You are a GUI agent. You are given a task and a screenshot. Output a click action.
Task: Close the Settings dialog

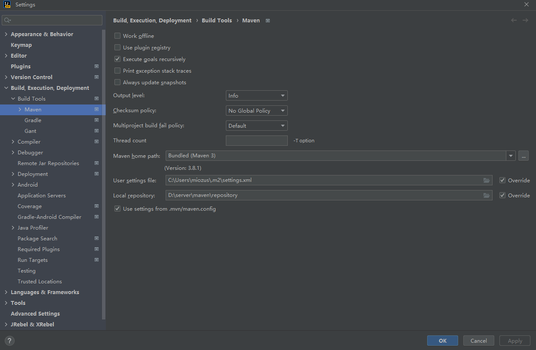coord(527,5)
